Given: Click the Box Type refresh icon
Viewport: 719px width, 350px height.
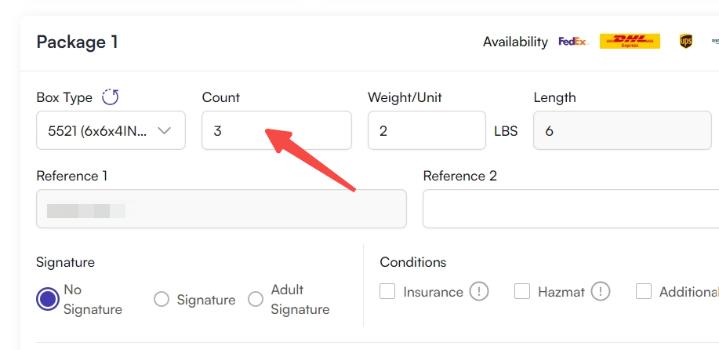Looking at the screenshot, I should (110, 97).
